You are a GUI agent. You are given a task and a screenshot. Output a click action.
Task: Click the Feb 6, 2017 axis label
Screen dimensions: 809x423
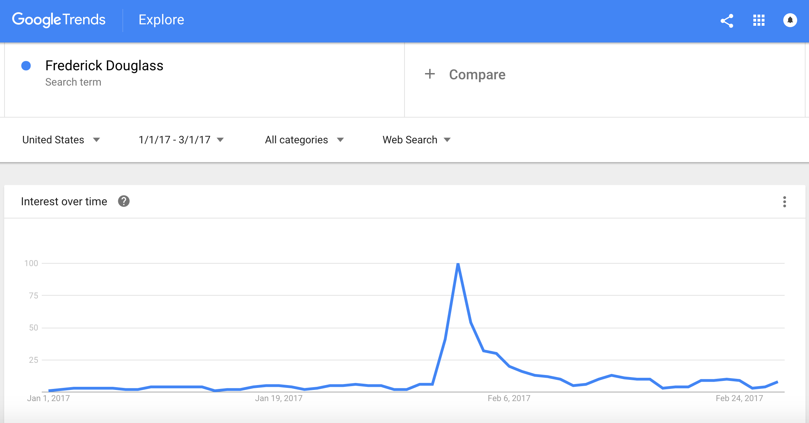tap(509, 398)
